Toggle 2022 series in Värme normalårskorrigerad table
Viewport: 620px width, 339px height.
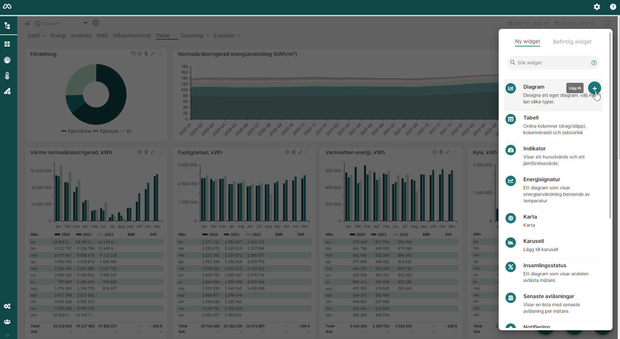(x=105, y=234)
